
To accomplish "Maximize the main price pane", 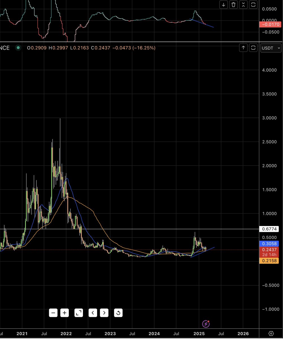I will click(x=253, y=48).
